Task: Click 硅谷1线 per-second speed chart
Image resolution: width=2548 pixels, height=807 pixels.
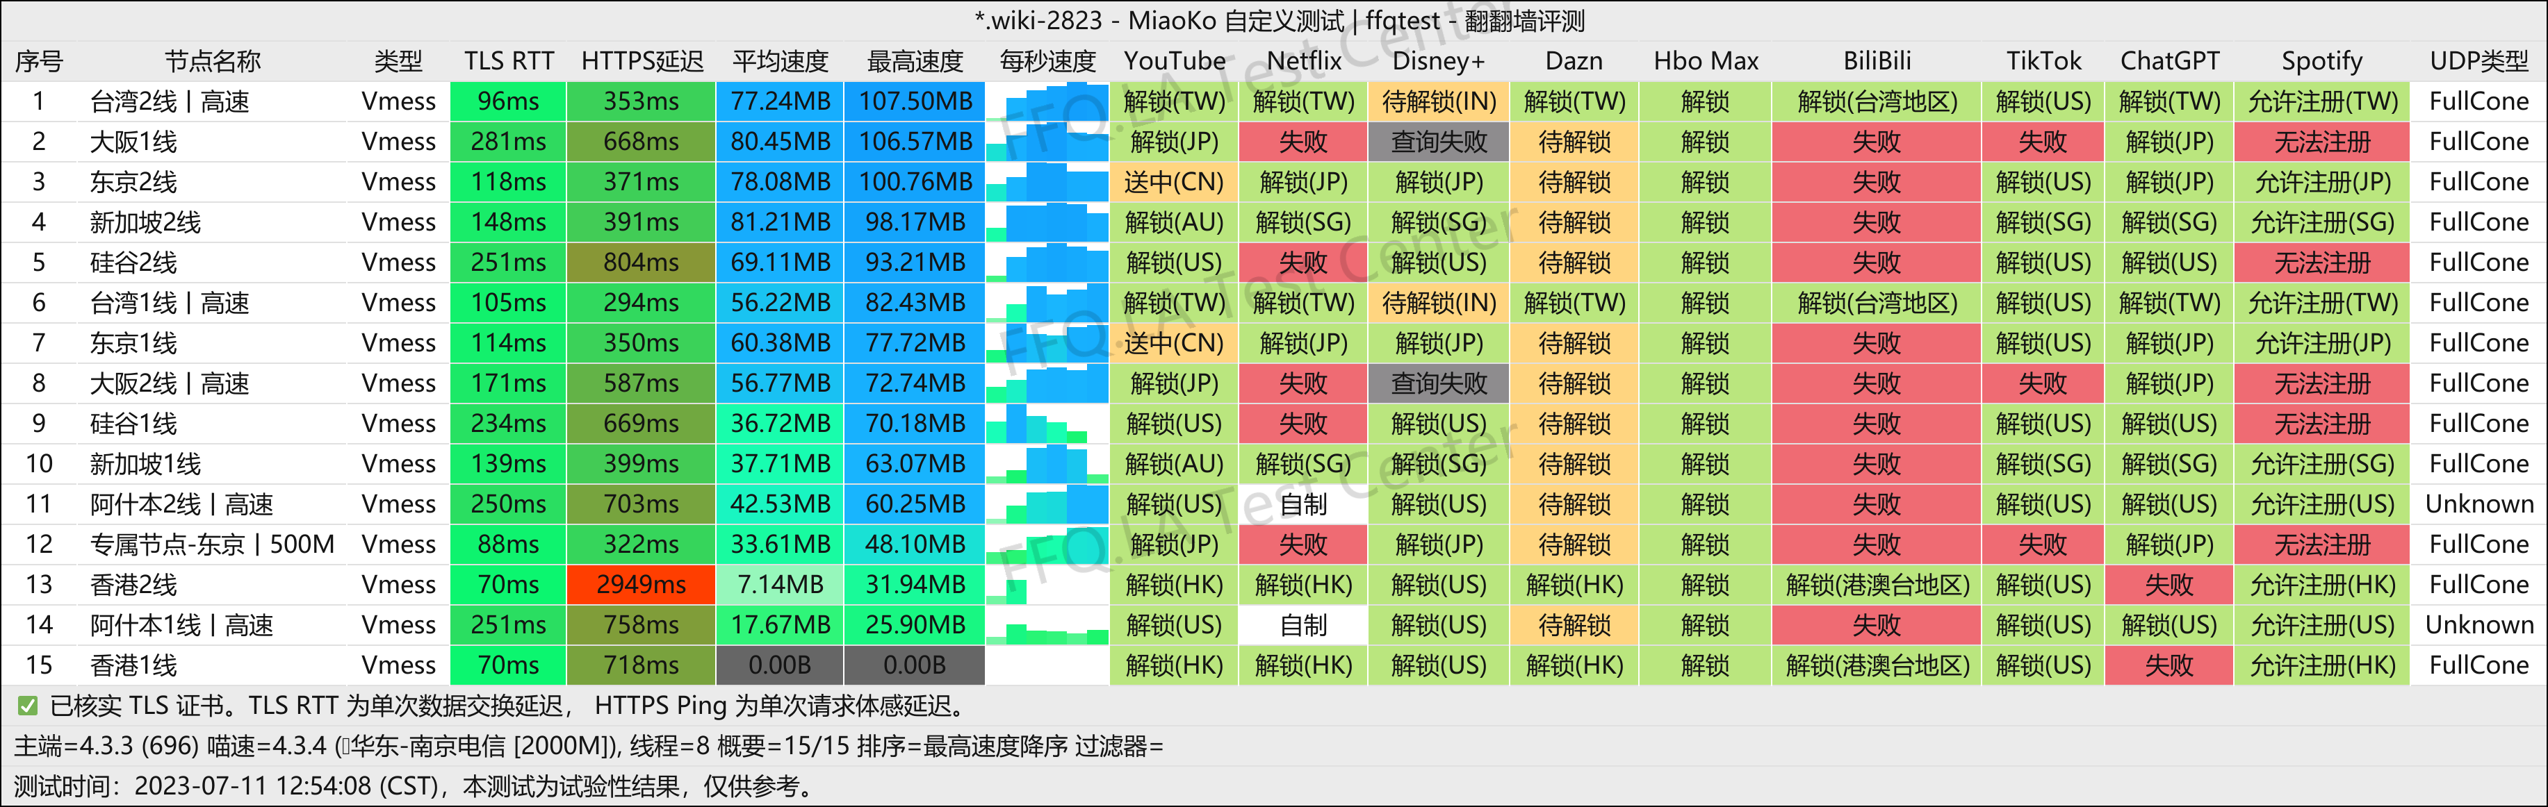Action: (x=1047, y=424)
